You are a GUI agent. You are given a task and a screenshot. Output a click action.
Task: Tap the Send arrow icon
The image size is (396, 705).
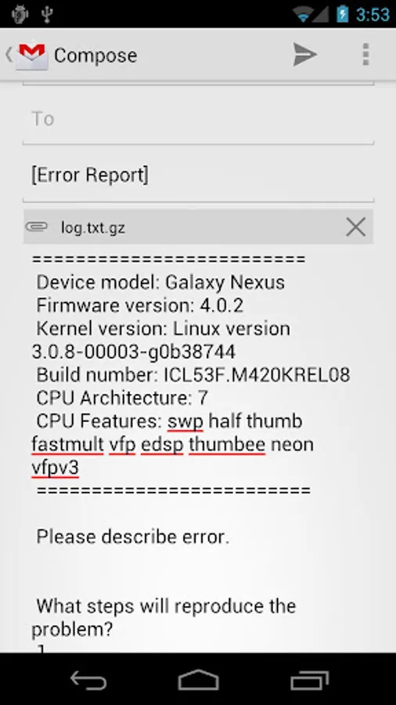pyautogui.click(x=305, y=54)
